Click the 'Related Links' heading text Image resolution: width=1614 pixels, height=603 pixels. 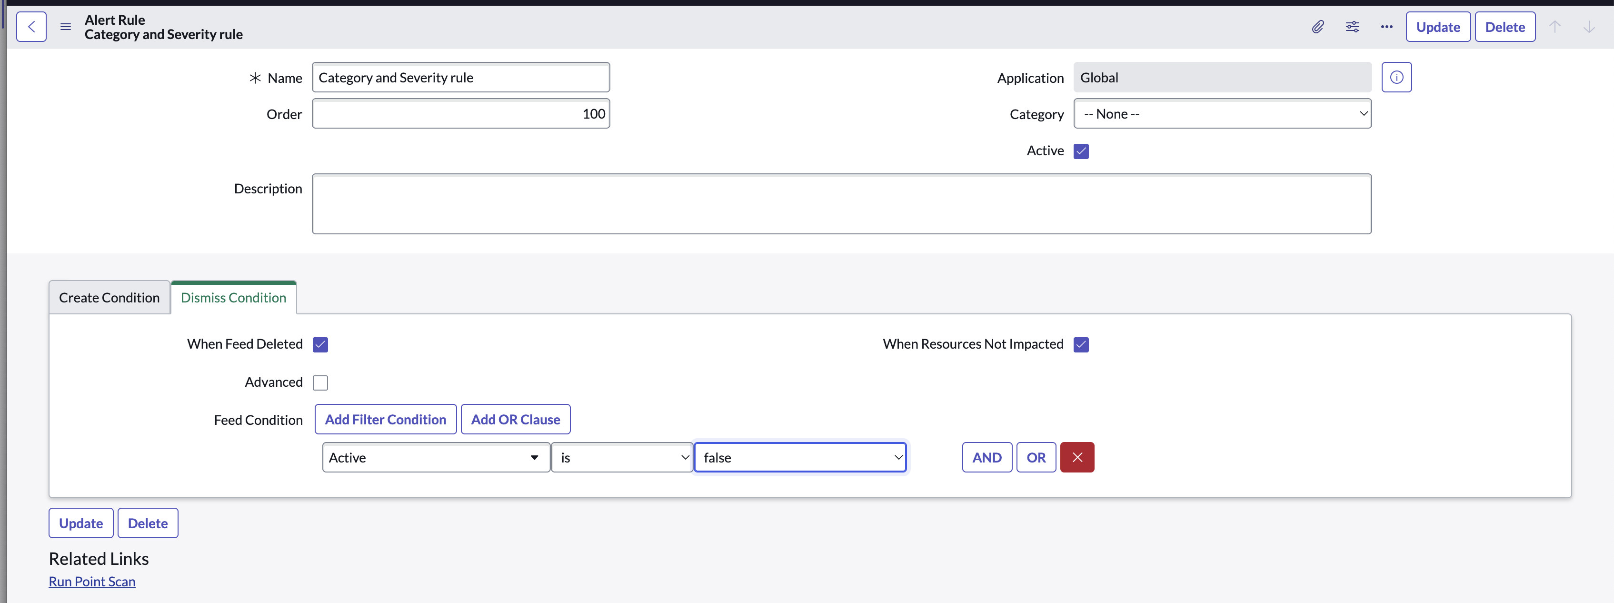tap(99, 559)
